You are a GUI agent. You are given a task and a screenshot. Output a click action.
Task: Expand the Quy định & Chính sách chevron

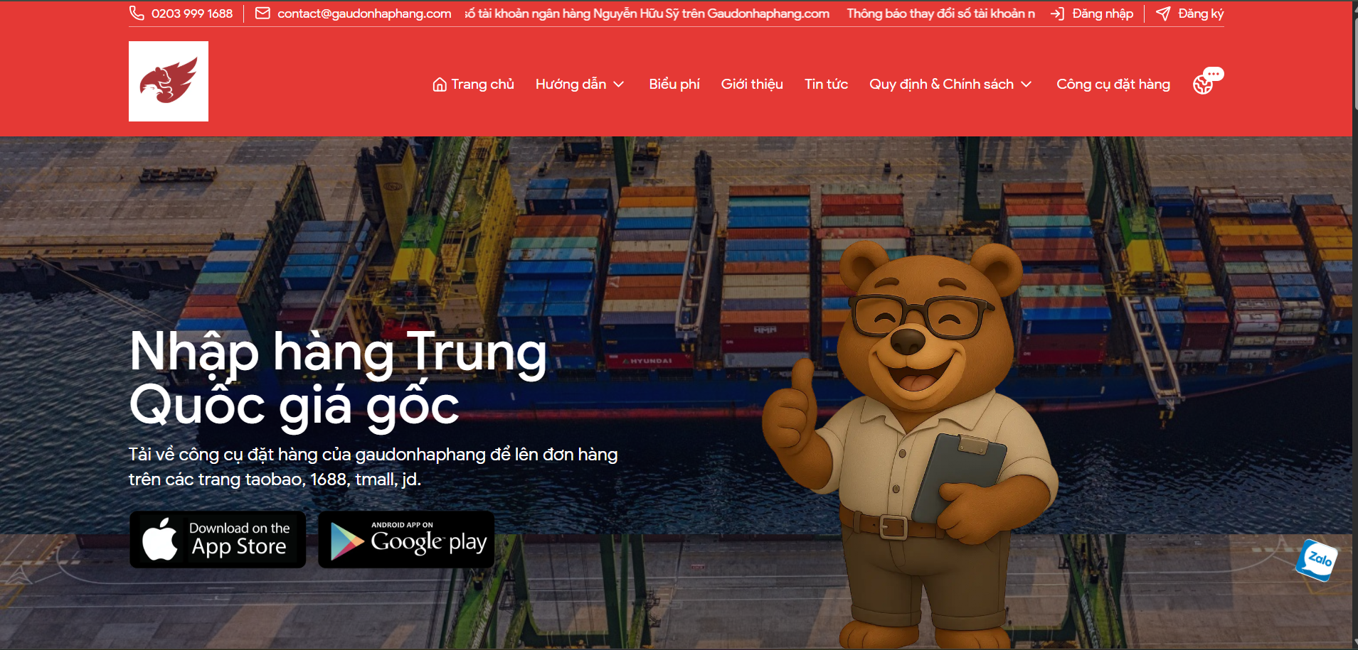click(1026, 85)
